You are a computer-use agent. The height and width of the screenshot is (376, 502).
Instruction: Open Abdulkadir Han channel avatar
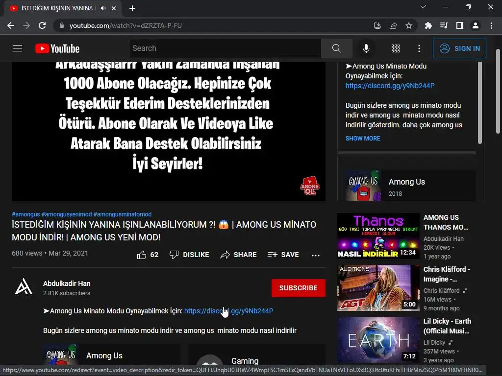[x=24, y=286]
